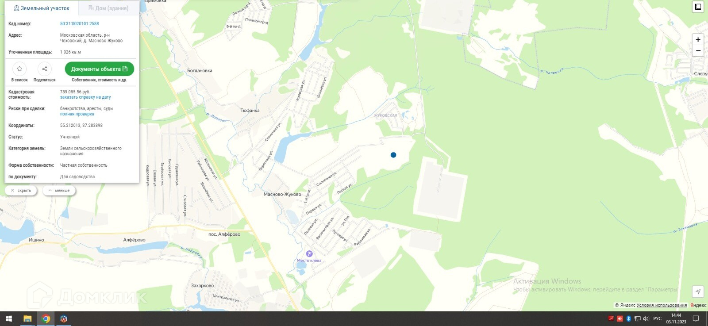Zoom out the map with minus button
The width and height of the screenshot is (708, 326).
[698, 51]
